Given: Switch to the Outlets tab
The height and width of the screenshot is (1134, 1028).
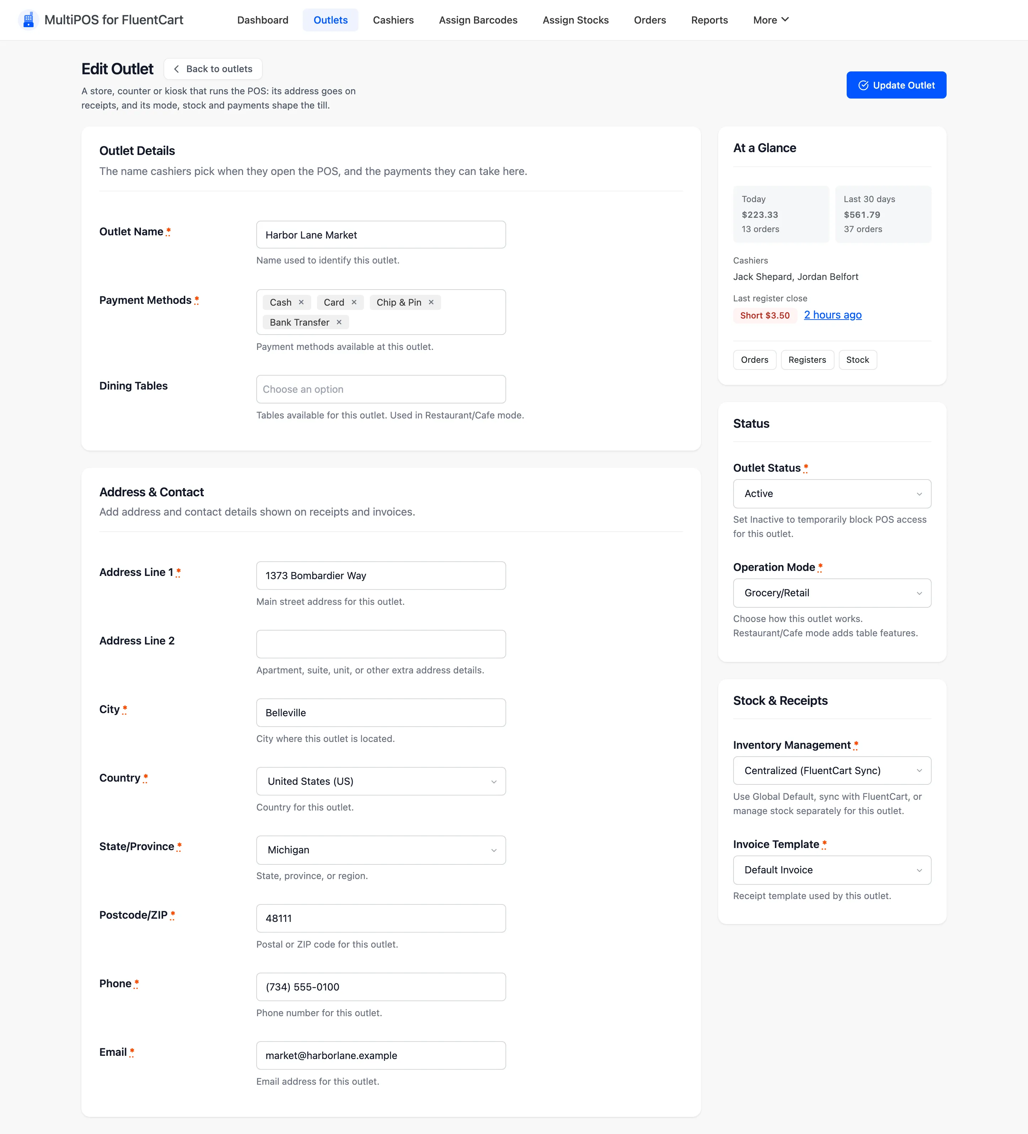Looking at the screenshot, I should (331, 20).
